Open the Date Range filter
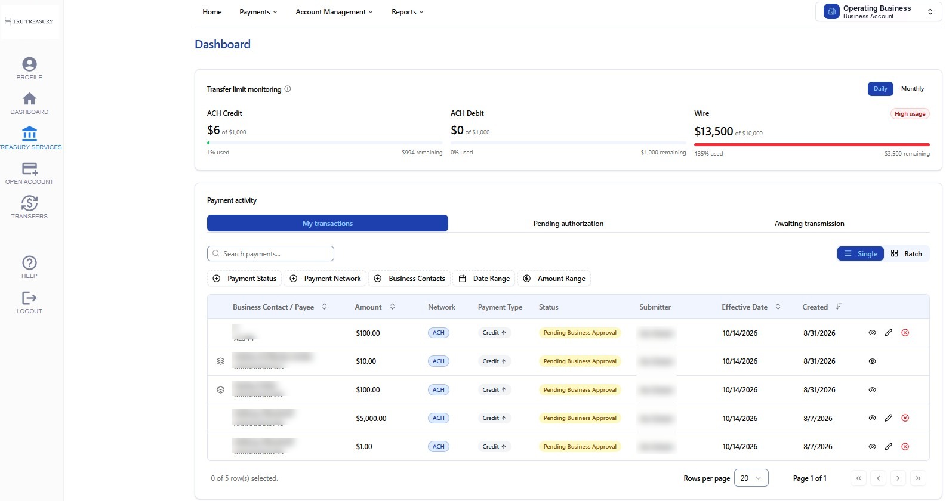The width and height of the screenshot is (946, 501). pos(484,279)
